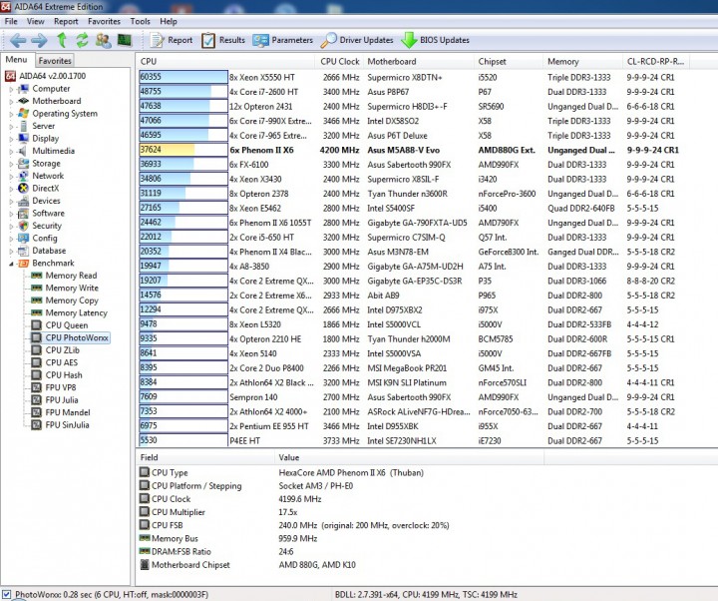The width and height of the screenshot is (718, 601).
Task: Click the Field column header in details
Action: [x=205, y=457]
